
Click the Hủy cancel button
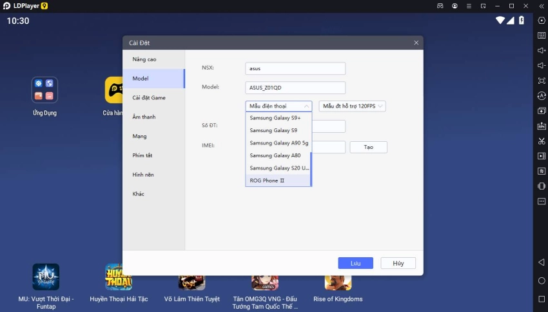click(x=398, y=263)
